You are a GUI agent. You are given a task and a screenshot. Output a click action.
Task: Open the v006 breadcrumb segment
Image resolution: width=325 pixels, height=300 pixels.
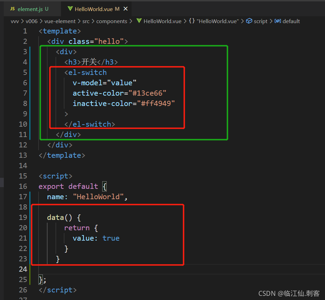click(x=31, y=21)
